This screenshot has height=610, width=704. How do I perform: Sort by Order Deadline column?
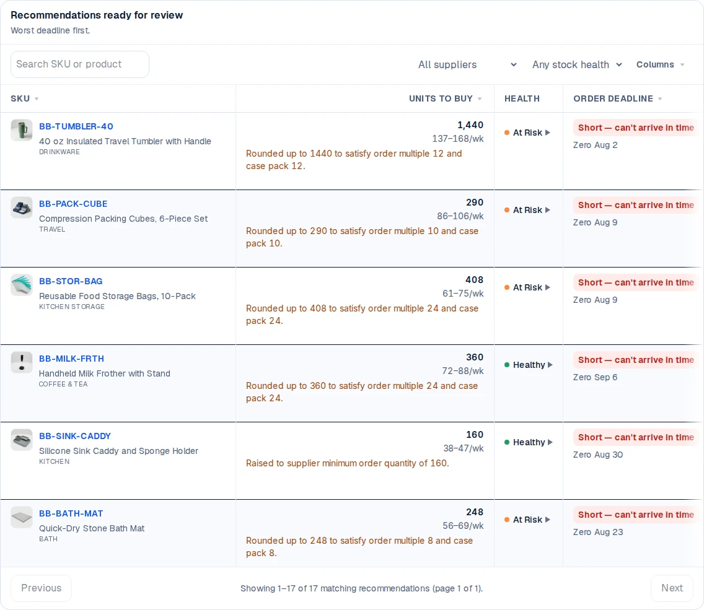618,98
